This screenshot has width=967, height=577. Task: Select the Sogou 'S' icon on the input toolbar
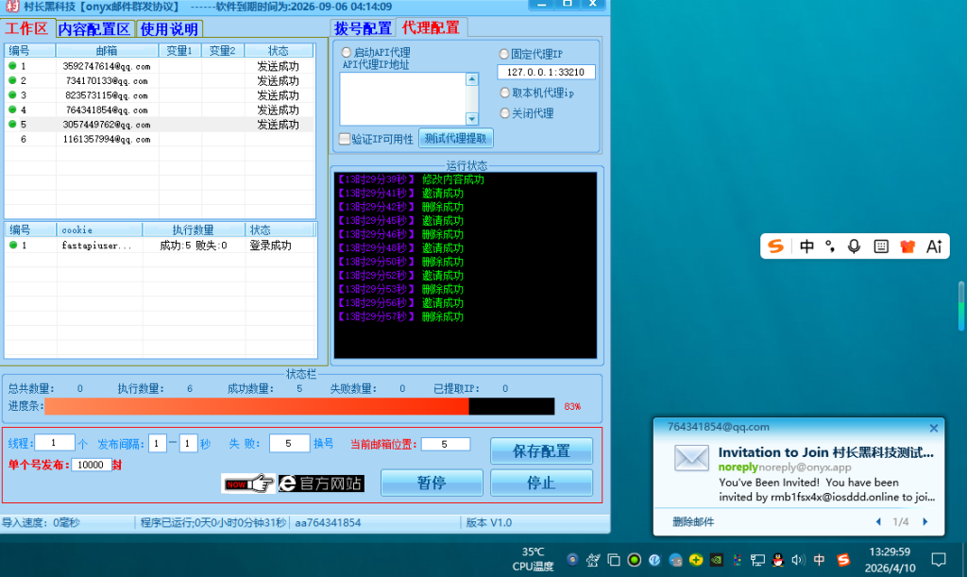775,246
